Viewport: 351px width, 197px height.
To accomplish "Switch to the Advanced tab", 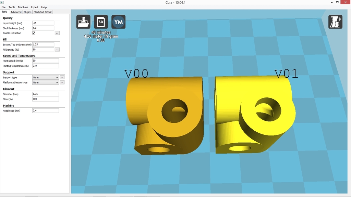I will [x=16, y=12].
